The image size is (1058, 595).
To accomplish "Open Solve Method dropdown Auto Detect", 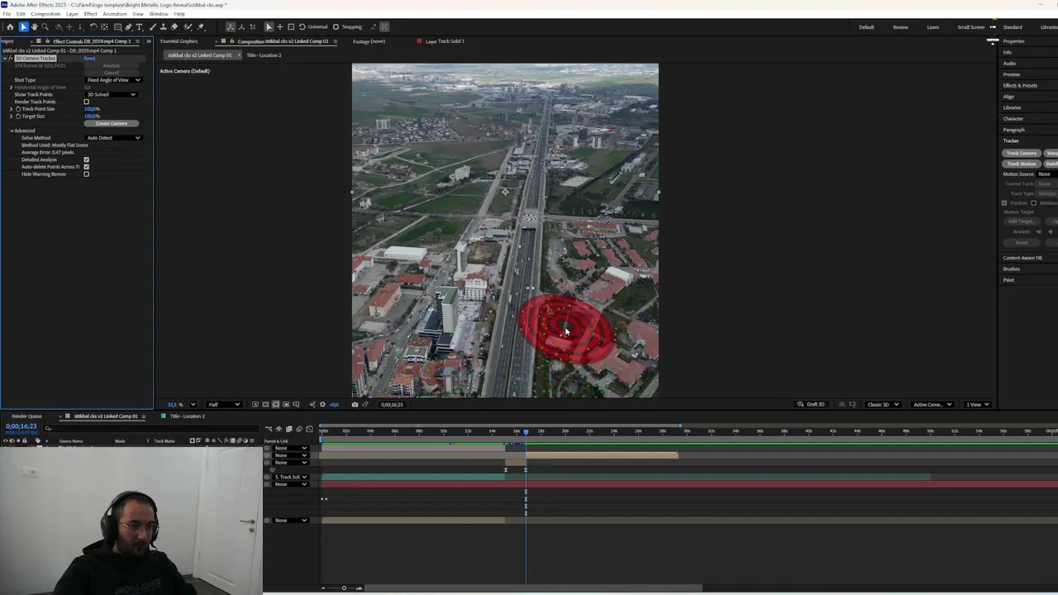I will pyautogui.click(x=113, y=138).
